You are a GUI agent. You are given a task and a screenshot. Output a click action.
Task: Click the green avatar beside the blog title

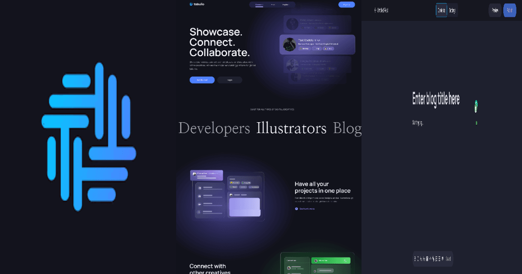pyautogui.click(x=476, y=105)
